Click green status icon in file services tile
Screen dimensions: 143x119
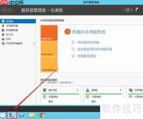130,97
